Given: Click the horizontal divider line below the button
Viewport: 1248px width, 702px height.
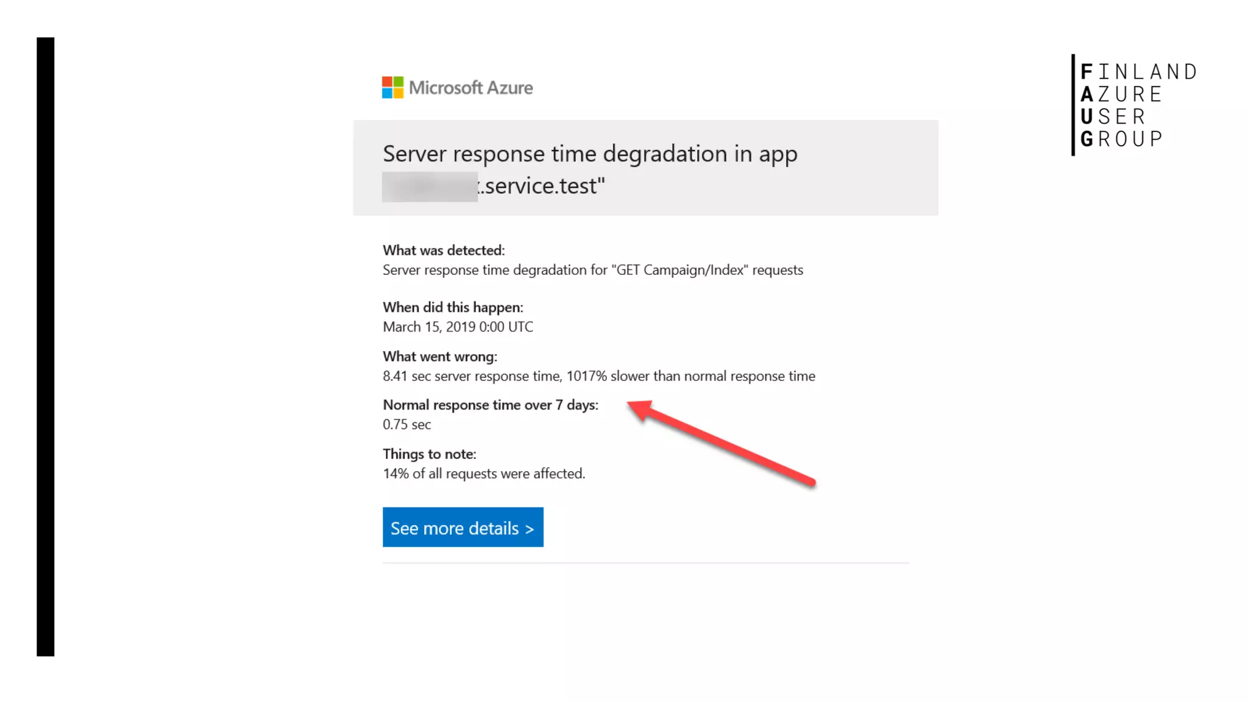Looking at the screenshot, I should (646, 563).
